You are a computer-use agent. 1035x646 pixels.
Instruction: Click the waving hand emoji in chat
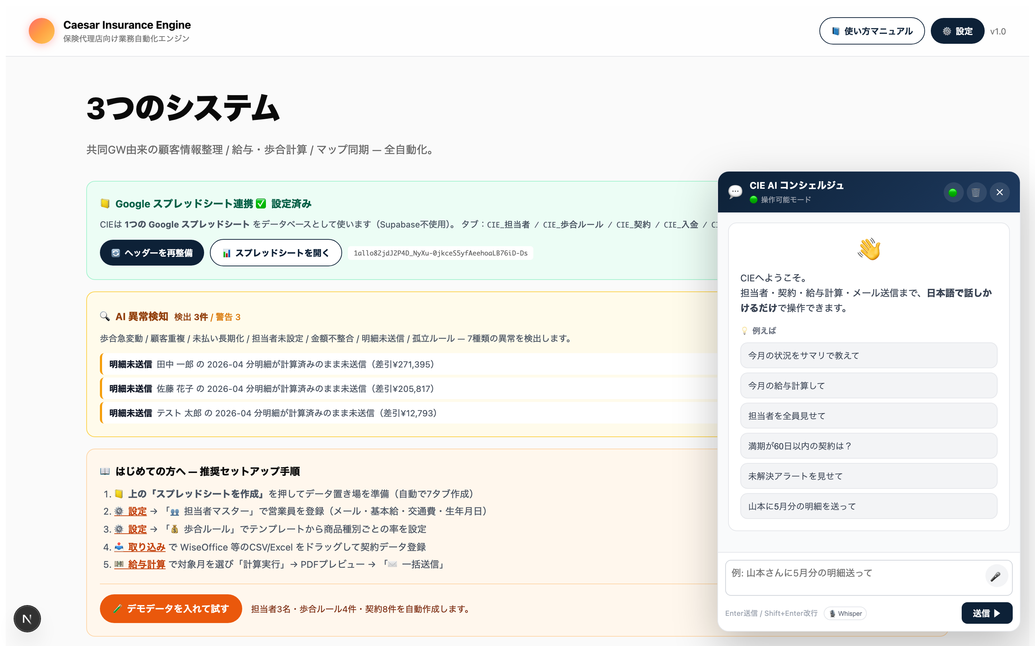[x=869, y=249]
